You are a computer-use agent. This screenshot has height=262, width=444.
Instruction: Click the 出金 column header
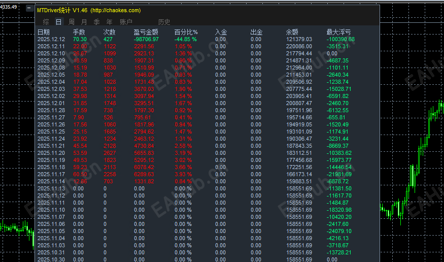coord(256,32)
